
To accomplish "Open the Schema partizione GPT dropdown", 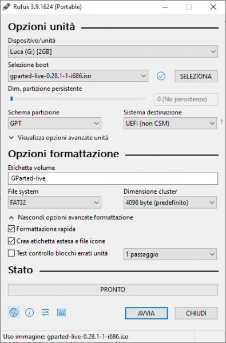I will coord(54,123).
